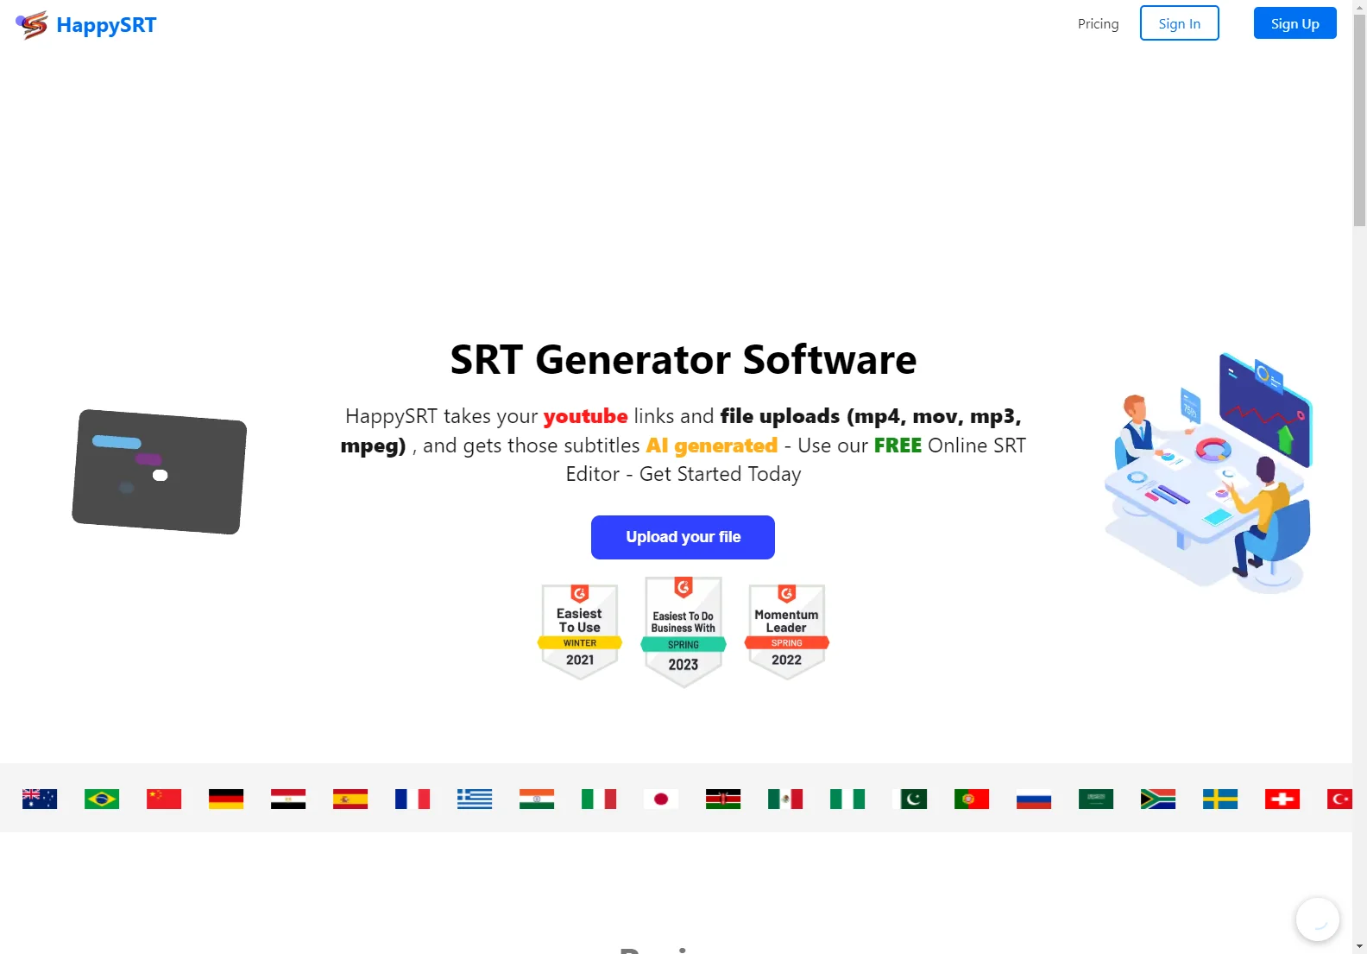Select the China flag

pos(164,799)
